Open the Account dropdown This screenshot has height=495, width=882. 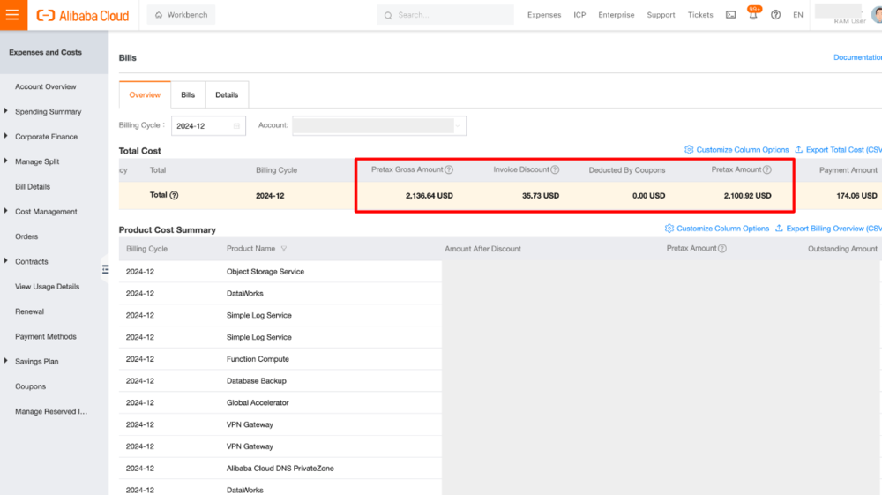pyautogui.click(x=379, y=126)
